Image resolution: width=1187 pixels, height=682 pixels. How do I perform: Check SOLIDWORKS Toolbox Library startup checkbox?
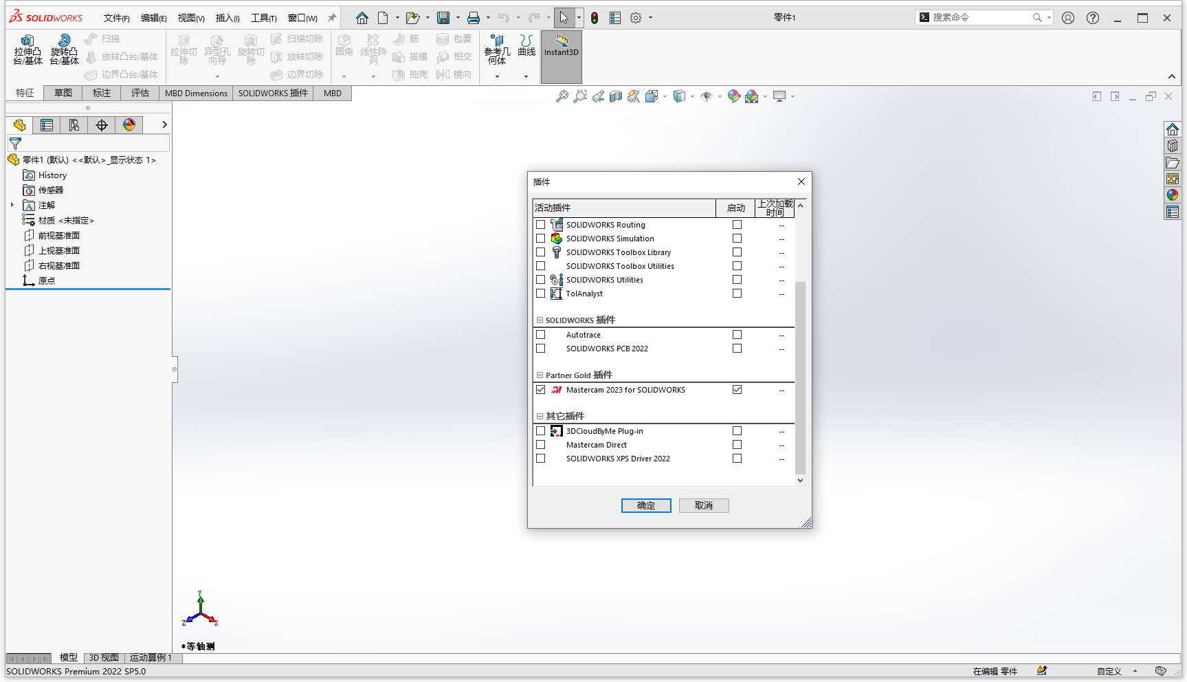737,252
